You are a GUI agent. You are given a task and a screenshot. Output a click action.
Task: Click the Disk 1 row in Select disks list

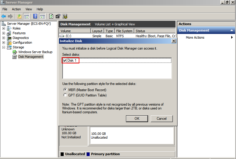(117, 60)
